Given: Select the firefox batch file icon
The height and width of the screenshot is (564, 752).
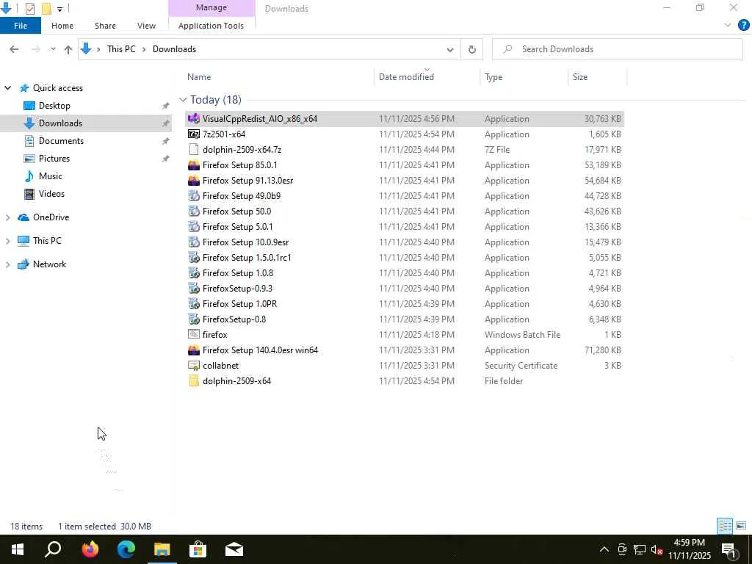Looking at the screenshot, I should tap(194, 334).
